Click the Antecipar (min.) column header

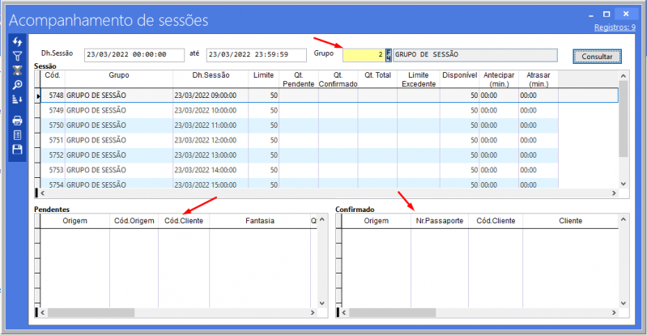[x=499, y=78]
